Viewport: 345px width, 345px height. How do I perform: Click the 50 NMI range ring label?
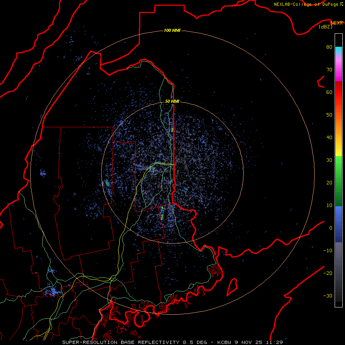[x=172, y=102]
